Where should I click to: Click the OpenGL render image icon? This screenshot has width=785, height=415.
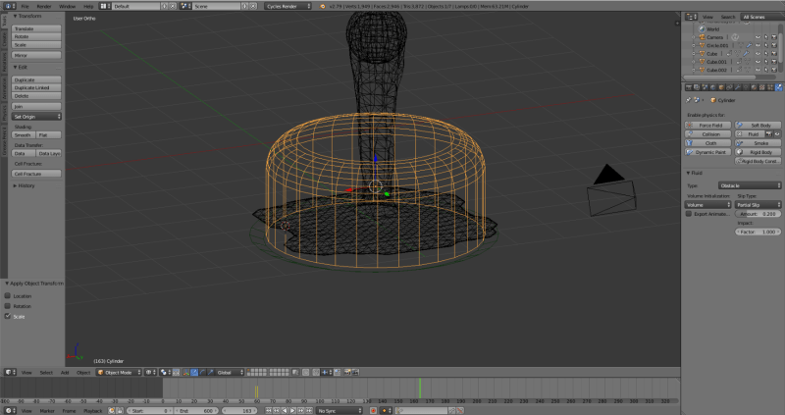pyautogui.click(x=347, y=372)
